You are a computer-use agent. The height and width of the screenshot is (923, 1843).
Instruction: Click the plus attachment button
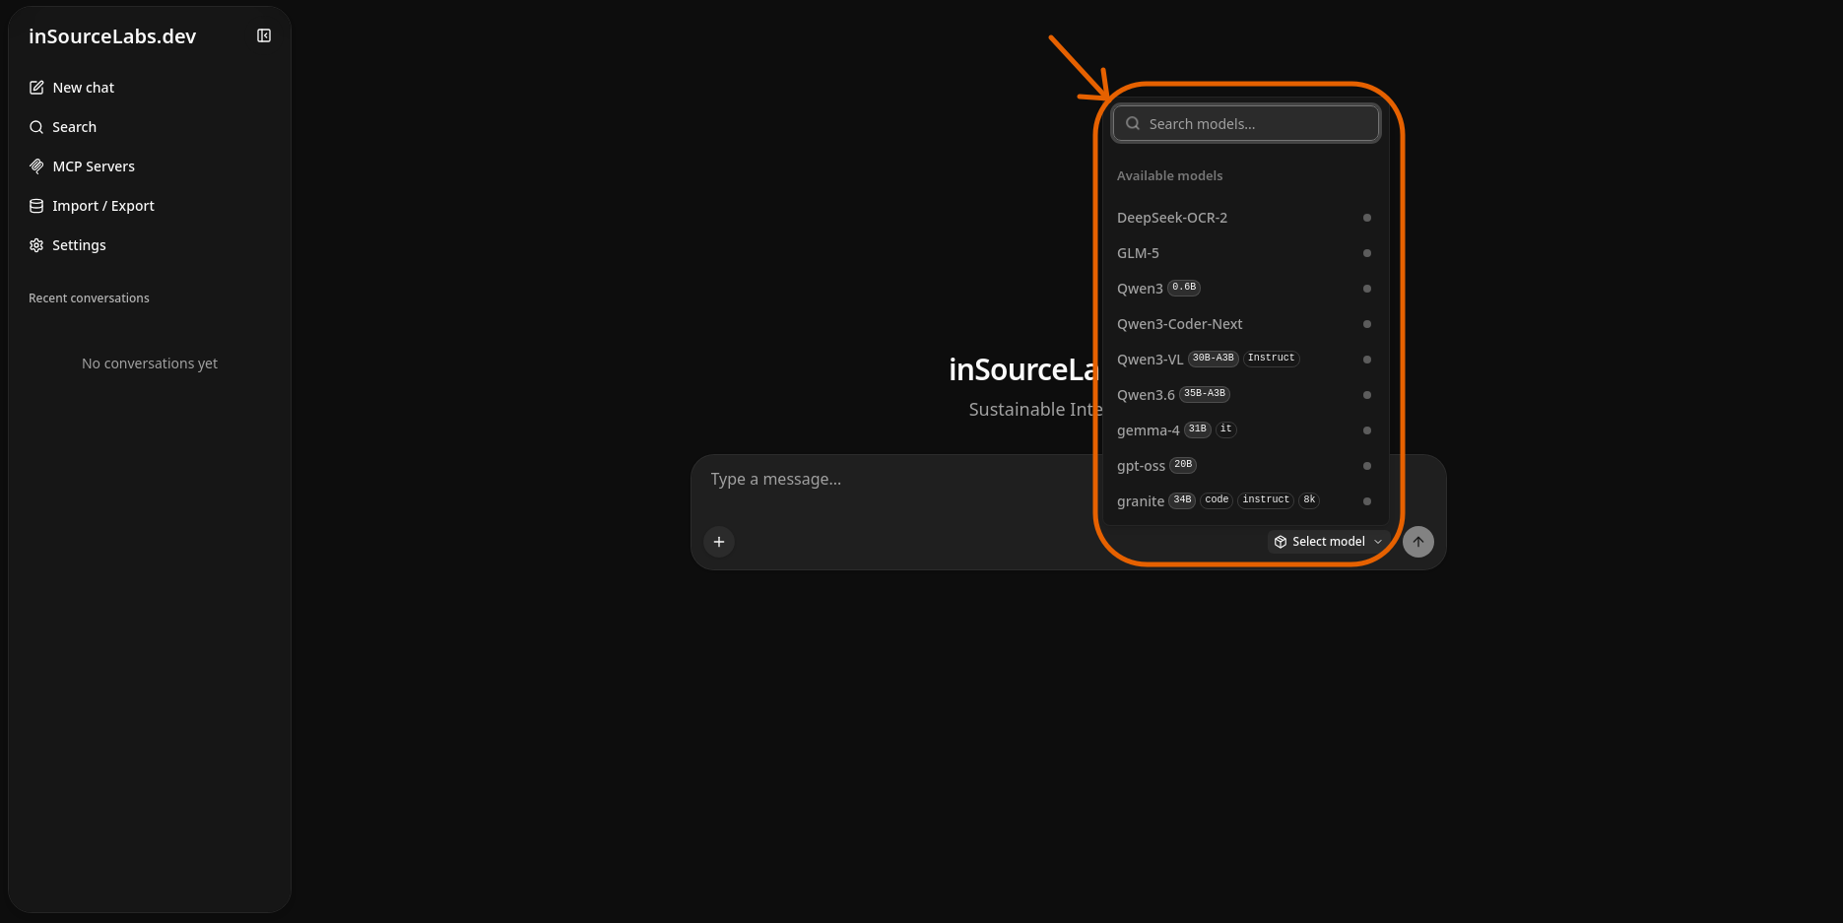pyautogui.click(x=719, y=542)
